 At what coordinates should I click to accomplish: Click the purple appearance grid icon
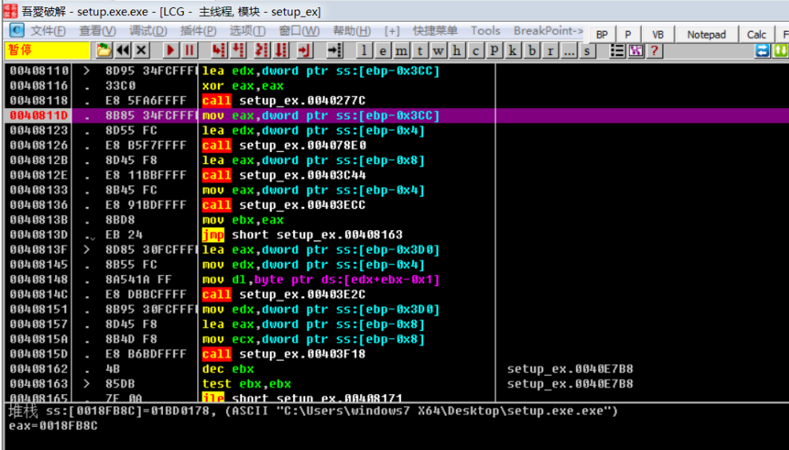click(636, 50)
